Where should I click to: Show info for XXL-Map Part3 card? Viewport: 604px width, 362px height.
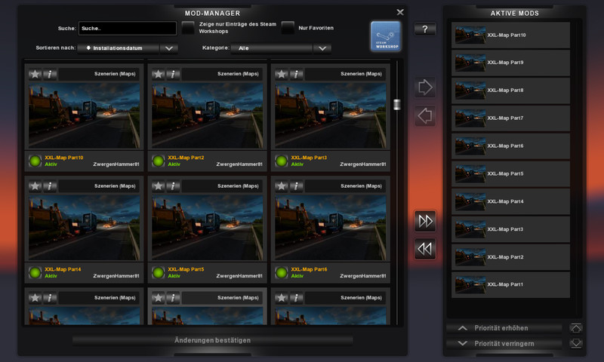(296, 74)
